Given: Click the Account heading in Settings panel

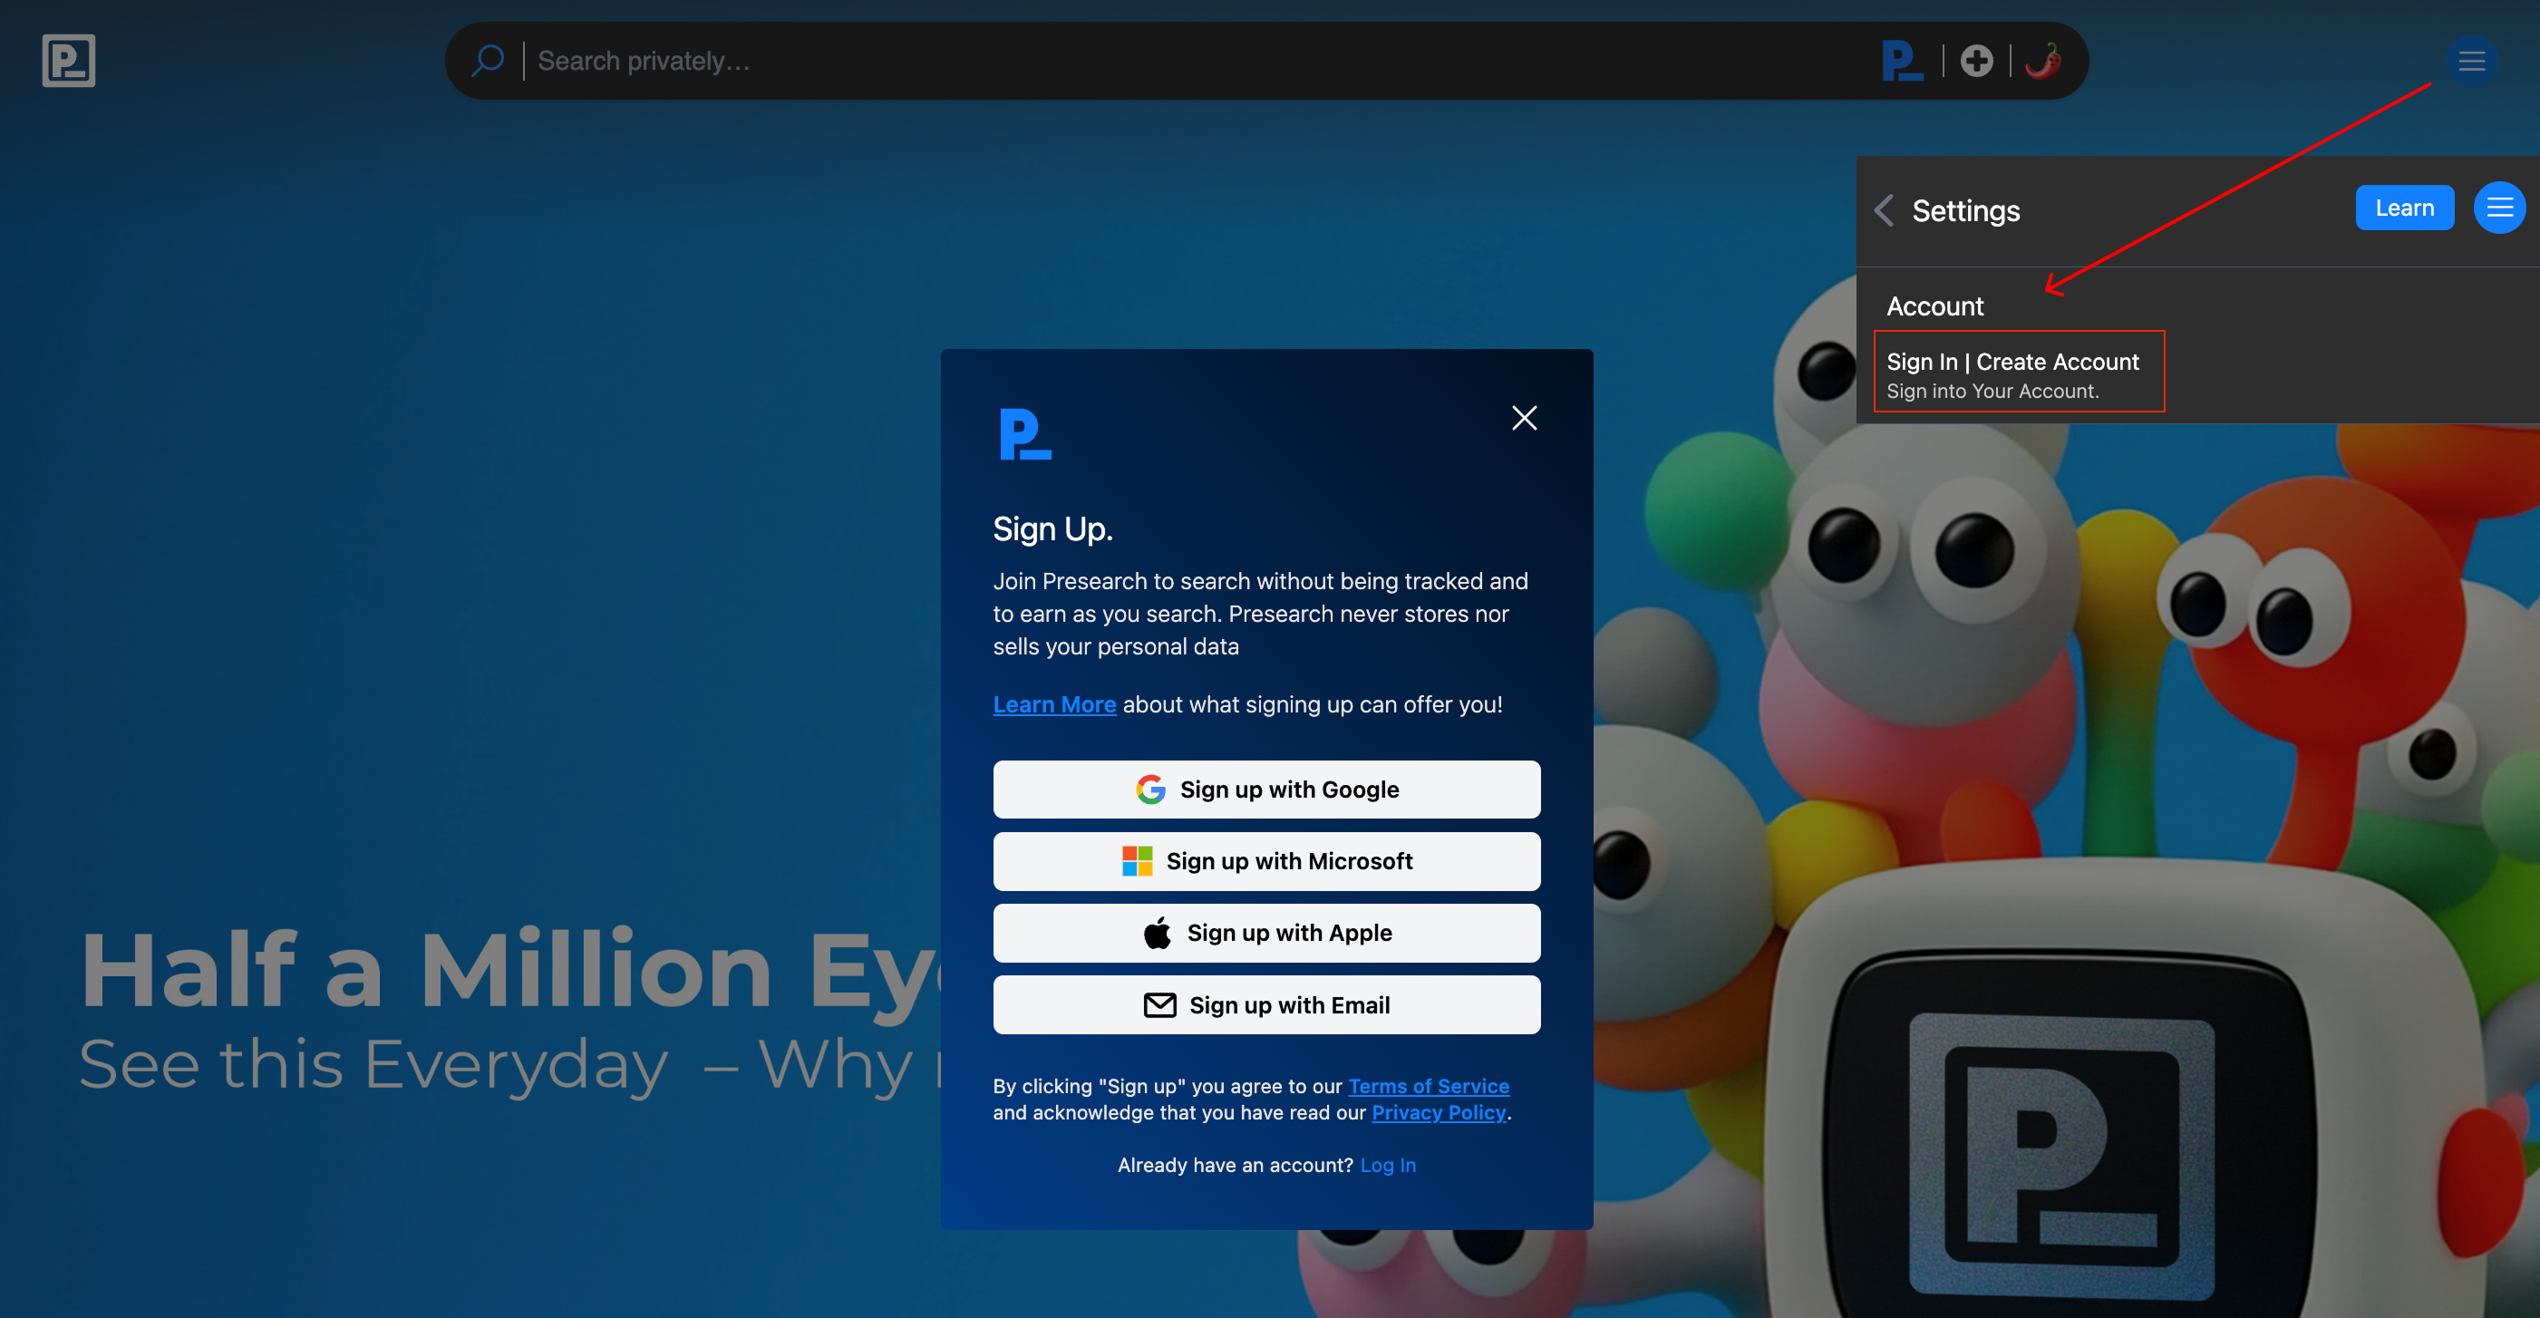Looking at the screenshot, I should pos(1934,306).
